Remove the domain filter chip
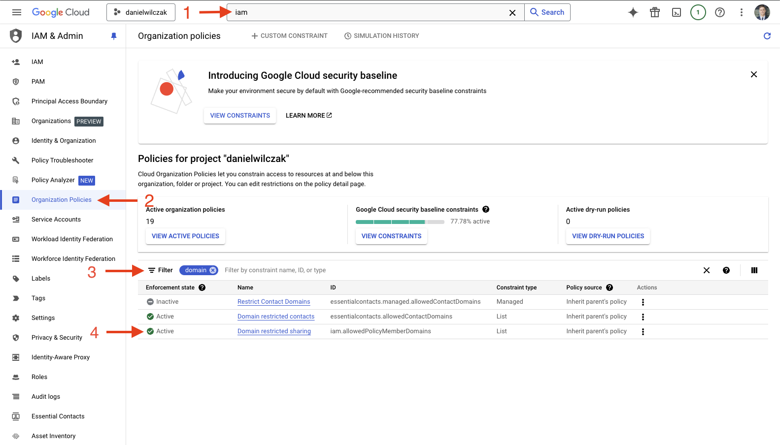 click(x=213, y=270)
